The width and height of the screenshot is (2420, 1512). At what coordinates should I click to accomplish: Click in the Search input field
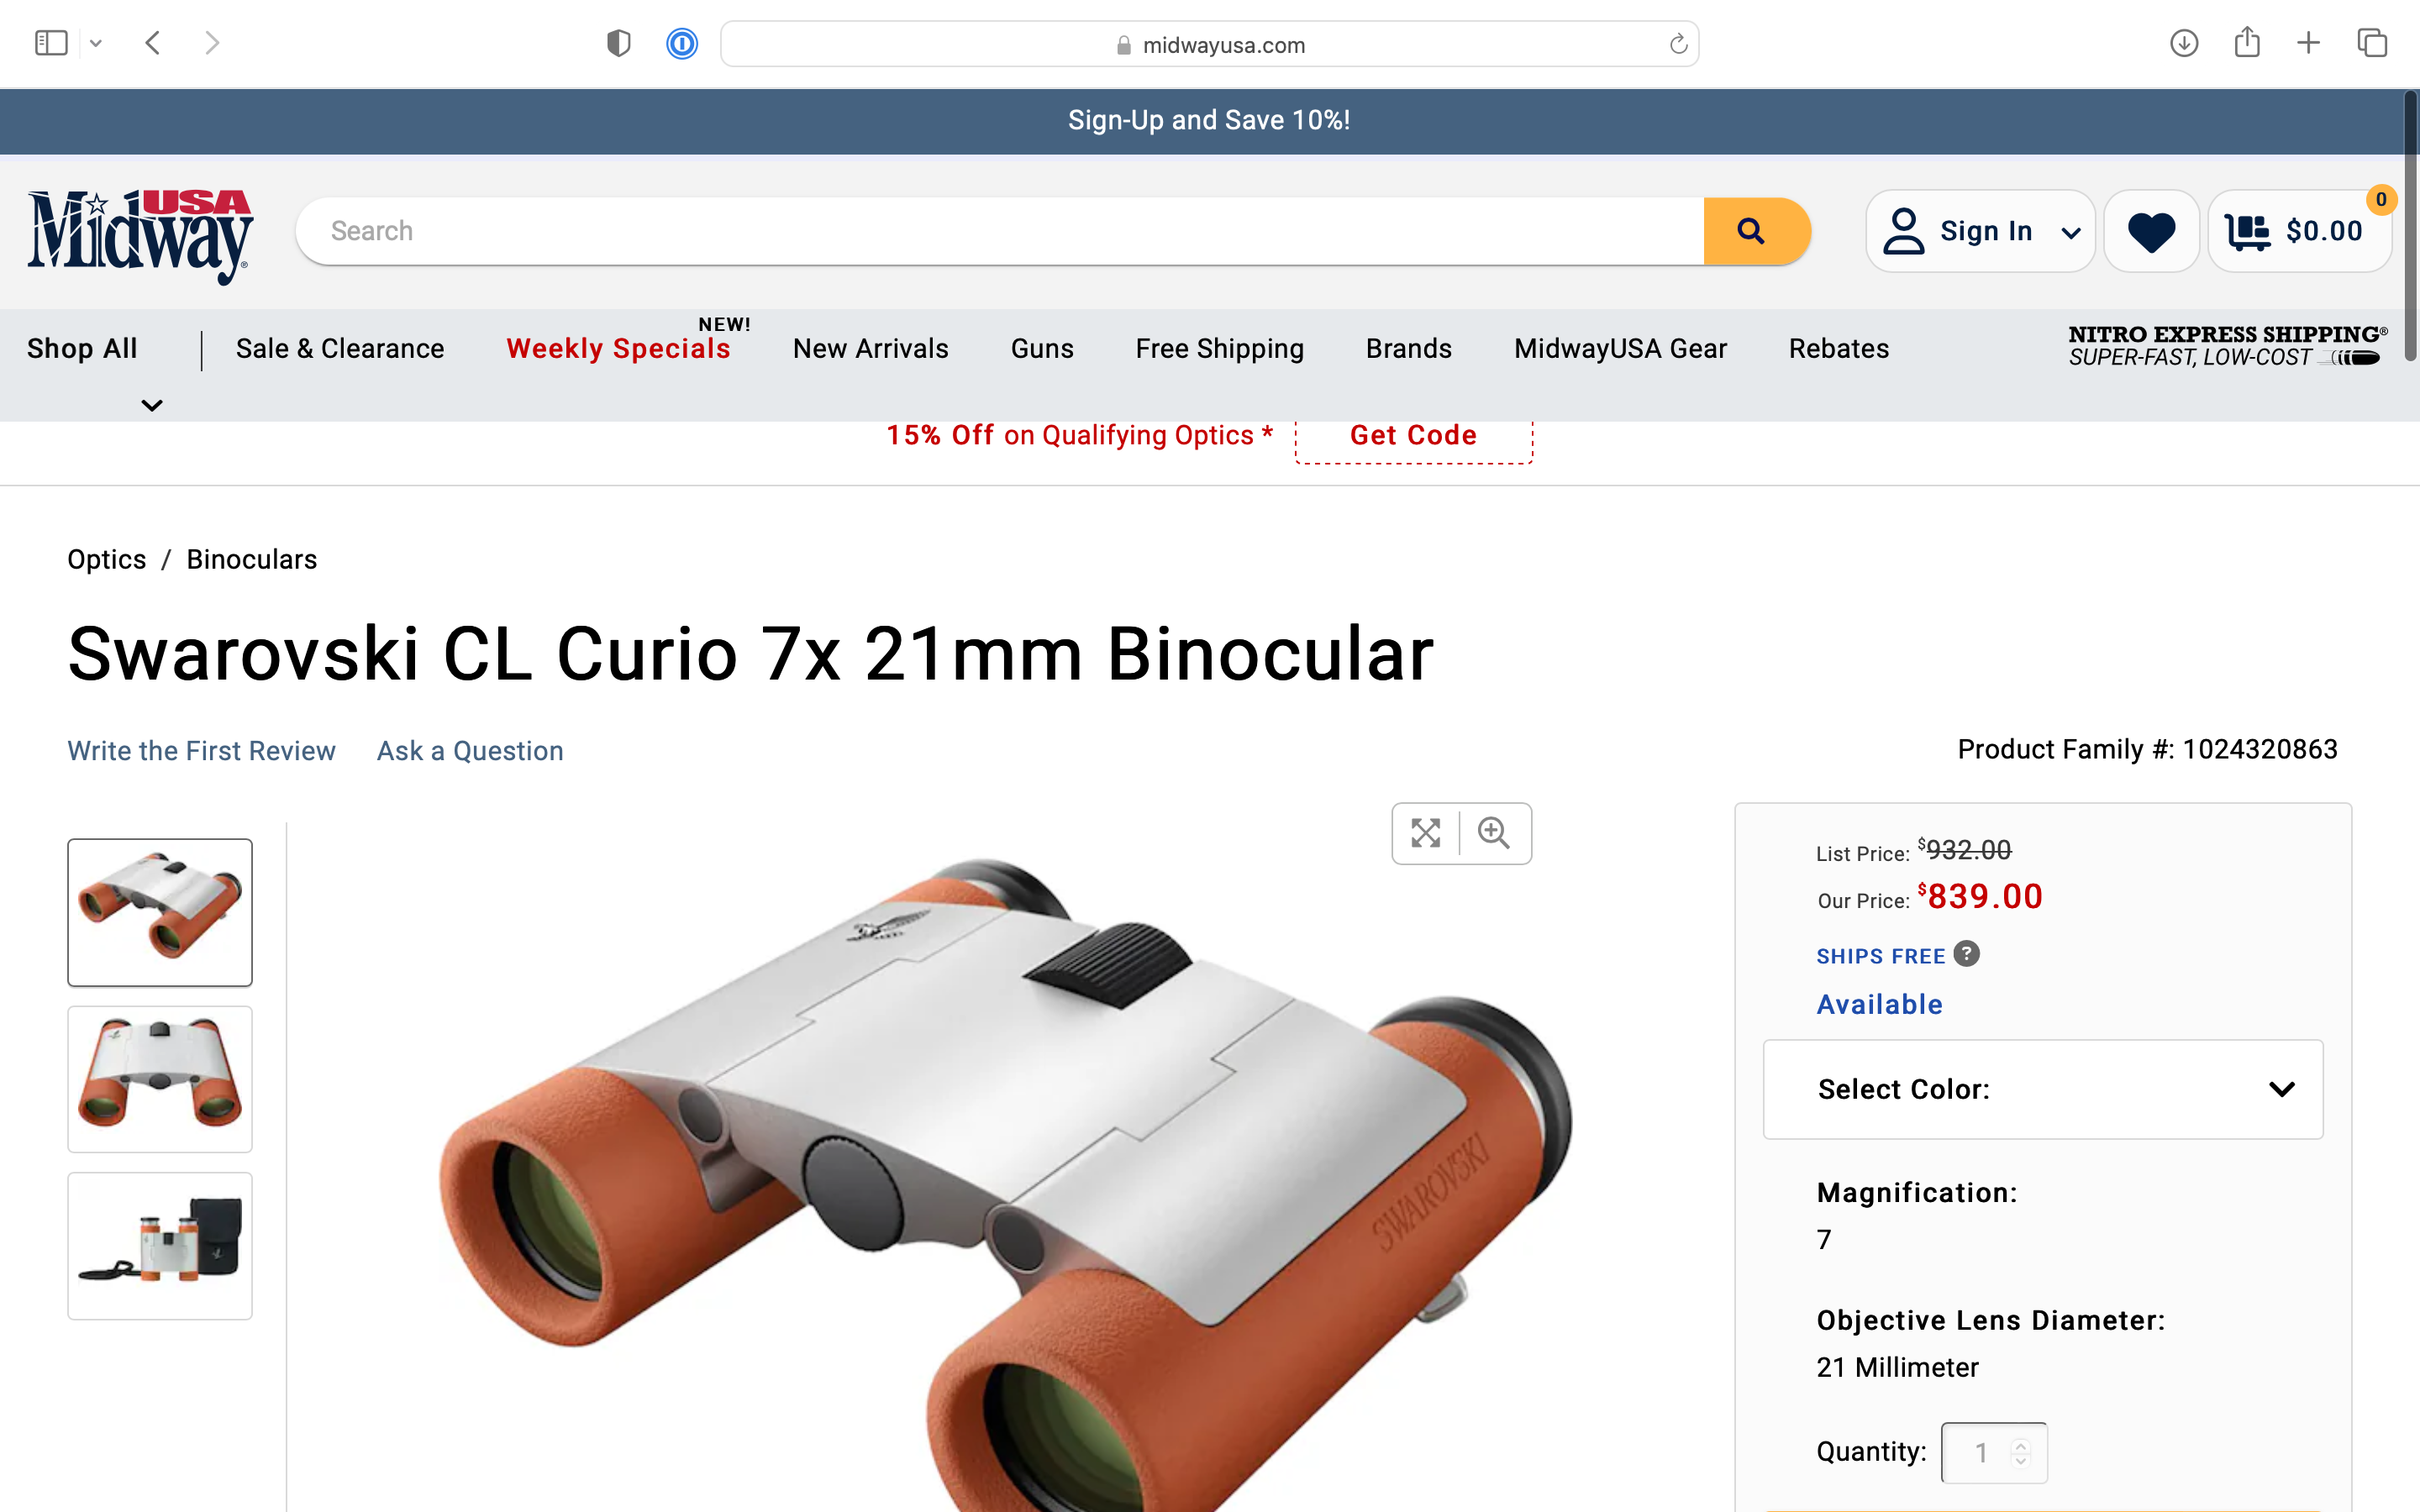[1000, 231]
